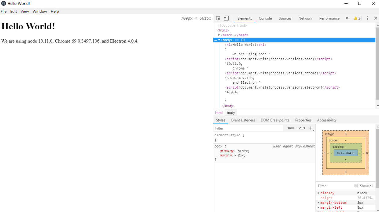Select the html breadcrumb
Viewport: 379px width, 212px height.
pos(219,113)
